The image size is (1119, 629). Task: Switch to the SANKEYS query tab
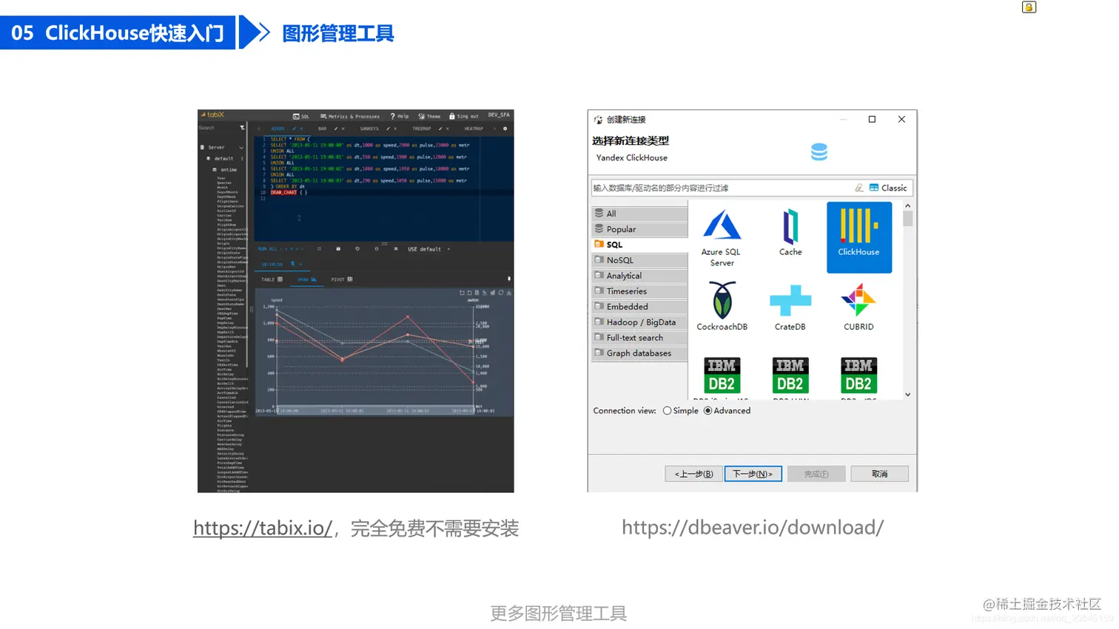(x=369, y=129)
